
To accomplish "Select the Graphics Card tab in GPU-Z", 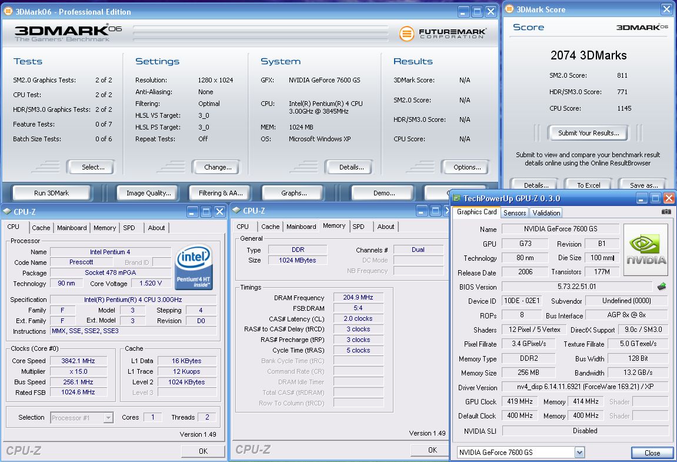I will click(476, 212).
